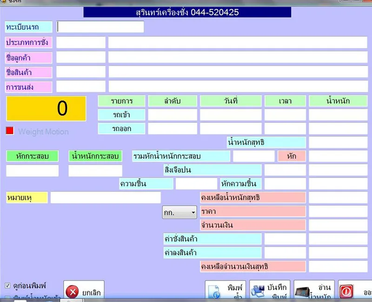This screenshot has height=302, width=372.
Task: Click the บันทึกพิมพ์ save and print button
Action: click(270, 289)
